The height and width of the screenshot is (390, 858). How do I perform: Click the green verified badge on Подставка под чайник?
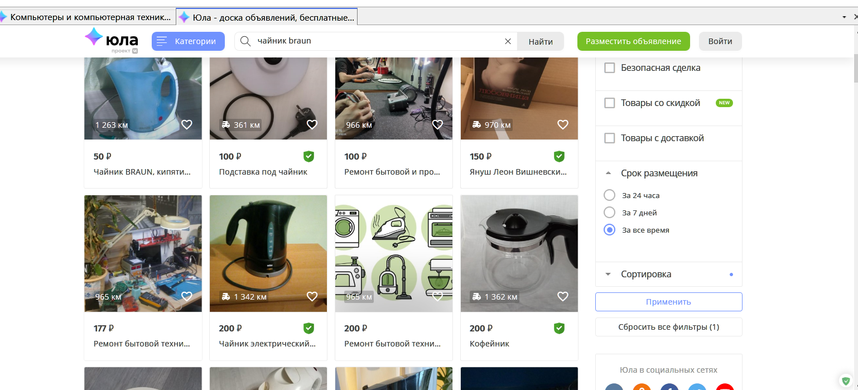309,156
